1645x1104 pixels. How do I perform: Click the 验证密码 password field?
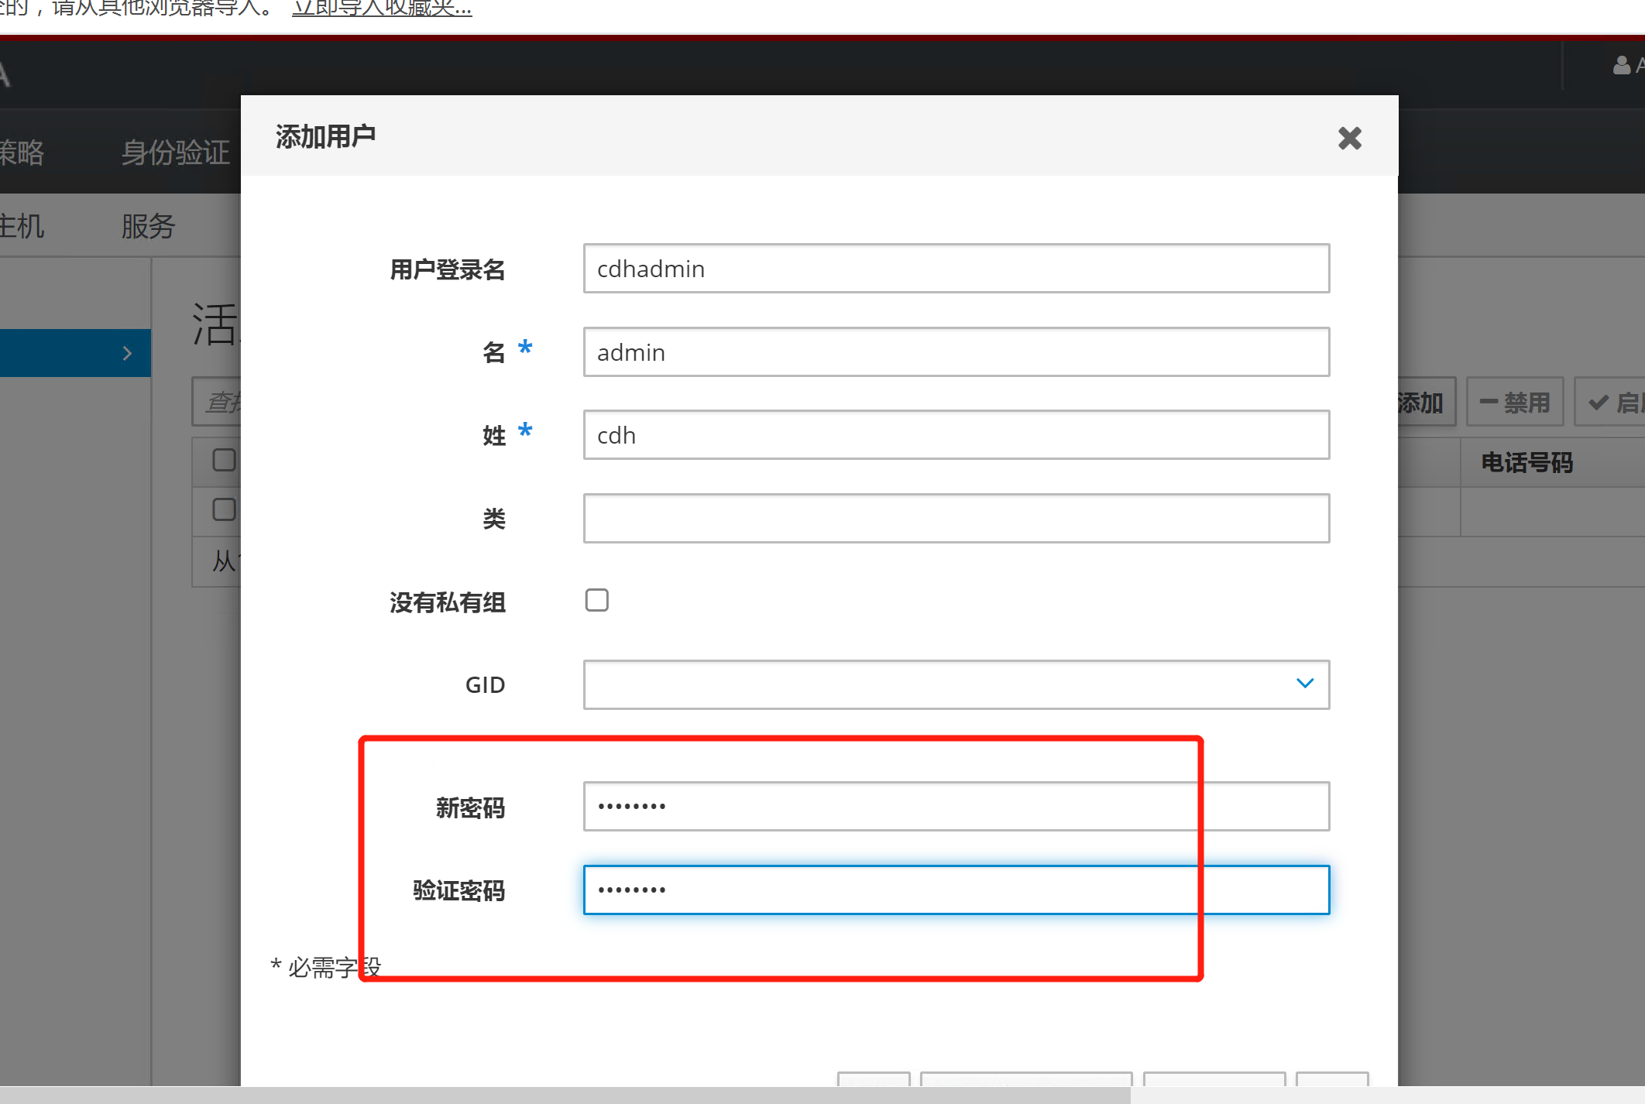click(956, 890)
